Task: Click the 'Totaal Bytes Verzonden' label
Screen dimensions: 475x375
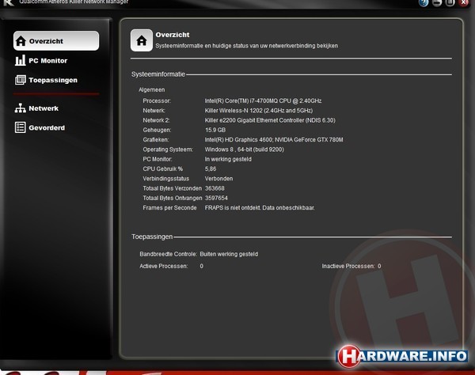Action: click(x=172, y=188)
